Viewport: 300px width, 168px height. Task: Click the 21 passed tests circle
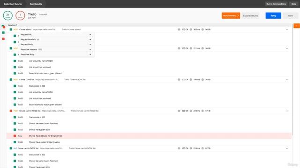click(x=8, y=15)
